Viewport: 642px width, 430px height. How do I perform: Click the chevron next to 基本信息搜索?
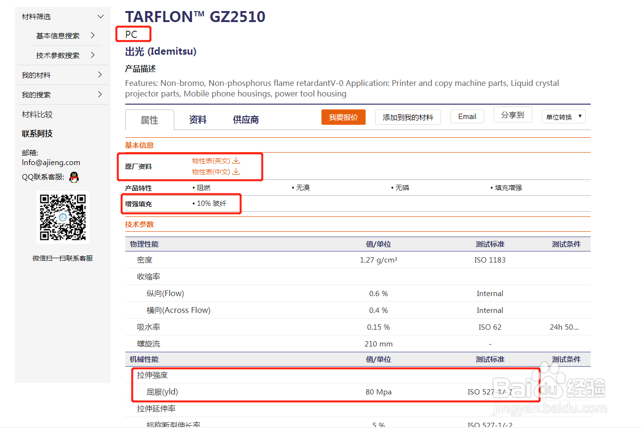[x=93, y=36]
